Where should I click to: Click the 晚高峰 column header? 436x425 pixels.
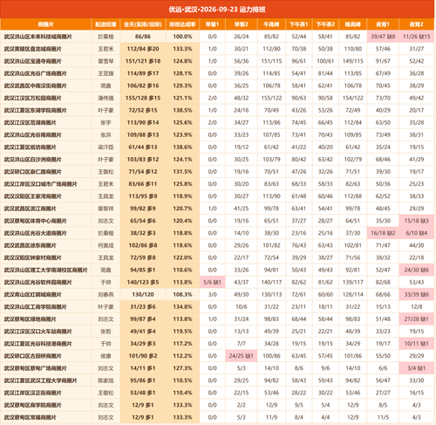coord(353,24)
